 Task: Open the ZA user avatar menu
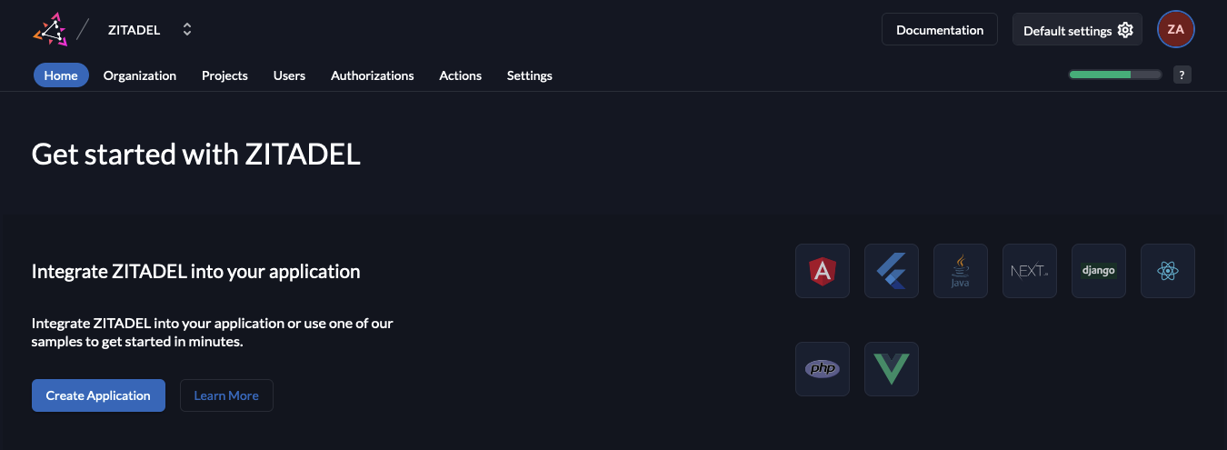1175,30
